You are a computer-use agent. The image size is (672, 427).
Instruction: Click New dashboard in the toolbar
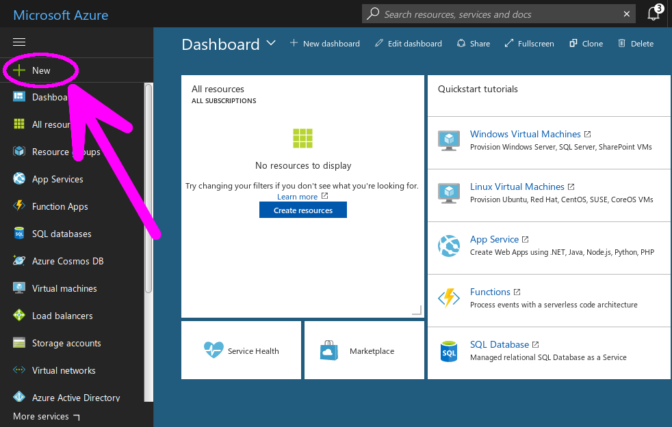tap(325, 44)
